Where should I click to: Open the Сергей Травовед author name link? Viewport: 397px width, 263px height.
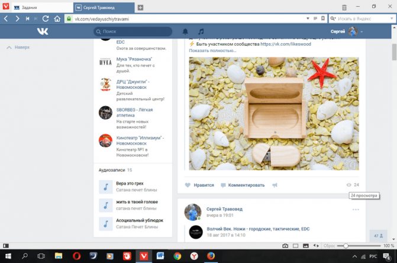click(224, 209)
